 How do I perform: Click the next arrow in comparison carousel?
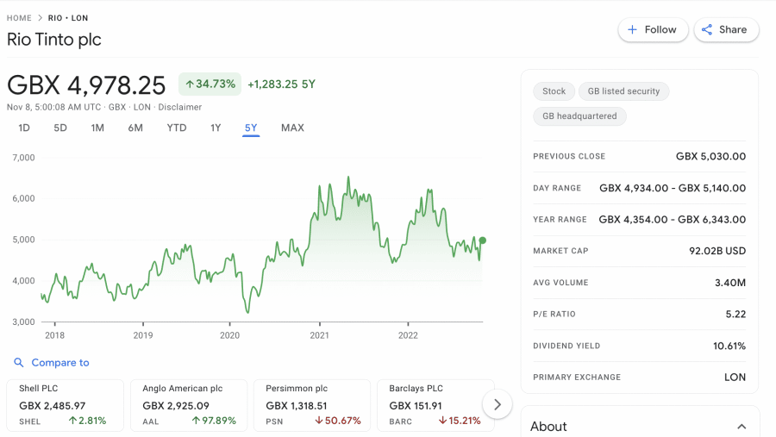point(497,404)
